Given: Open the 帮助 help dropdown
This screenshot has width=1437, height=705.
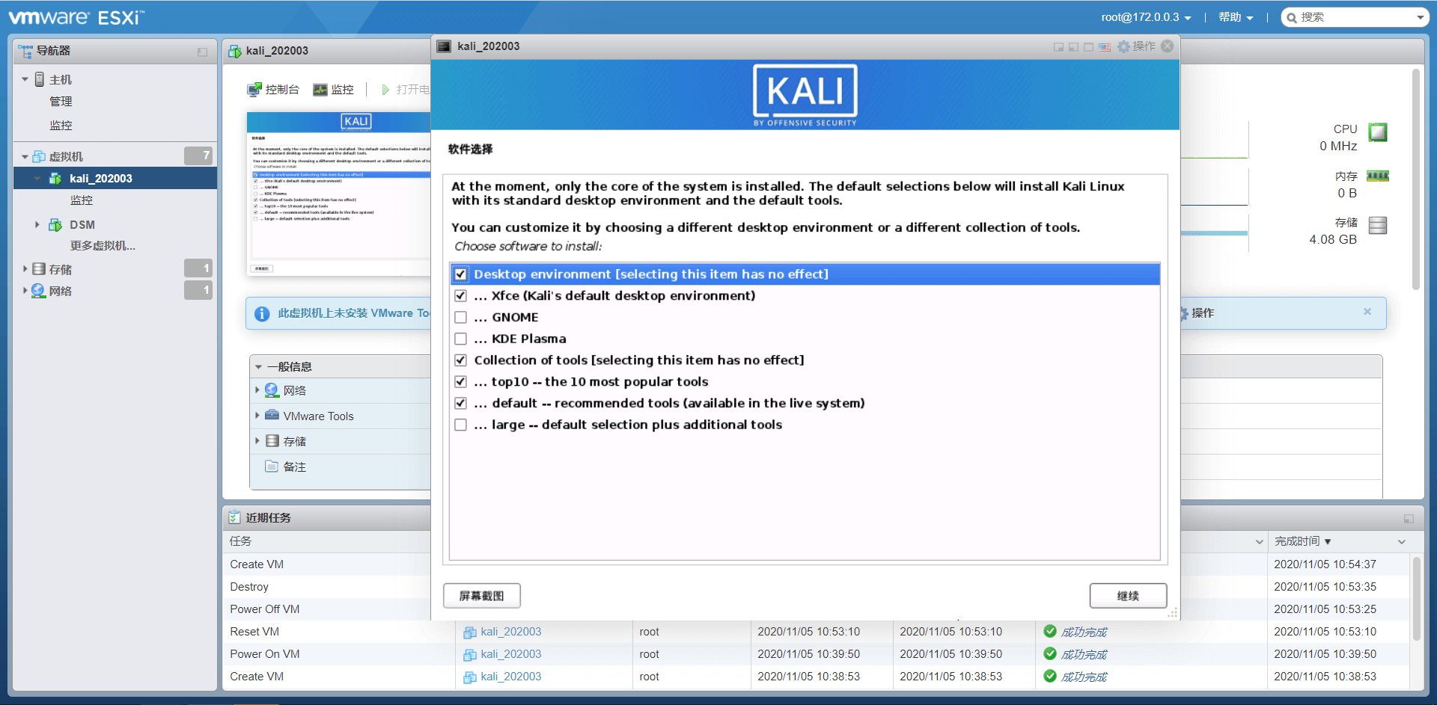Looking at the screenshot, I should click(1235, 17).
